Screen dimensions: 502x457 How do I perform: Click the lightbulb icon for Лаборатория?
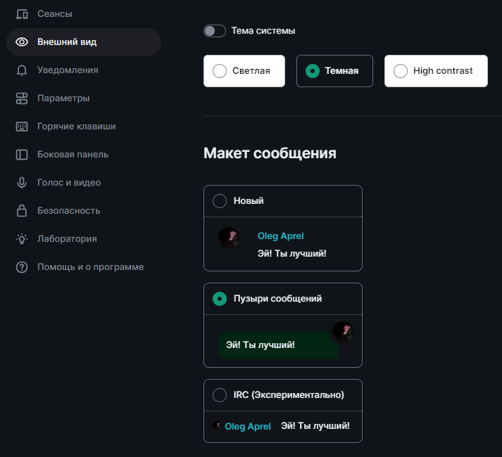click(22, 239)
